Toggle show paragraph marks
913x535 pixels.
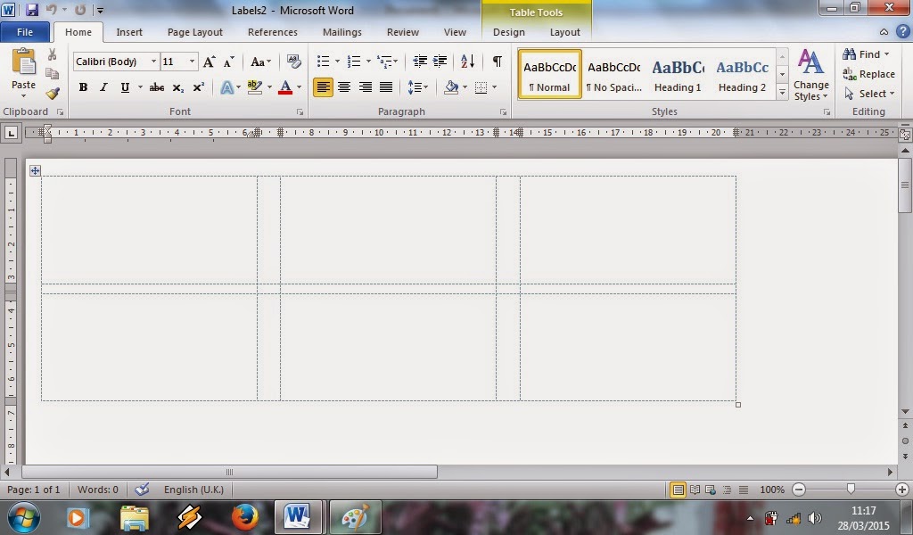pyautogui.click(x=497, y=62)
